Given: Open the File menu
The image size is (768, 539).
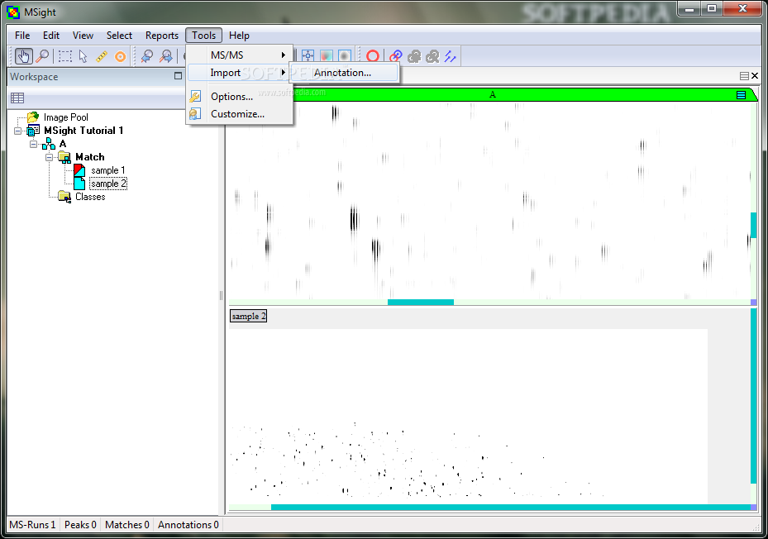Looking at the screenshot, I should (22, 36).
